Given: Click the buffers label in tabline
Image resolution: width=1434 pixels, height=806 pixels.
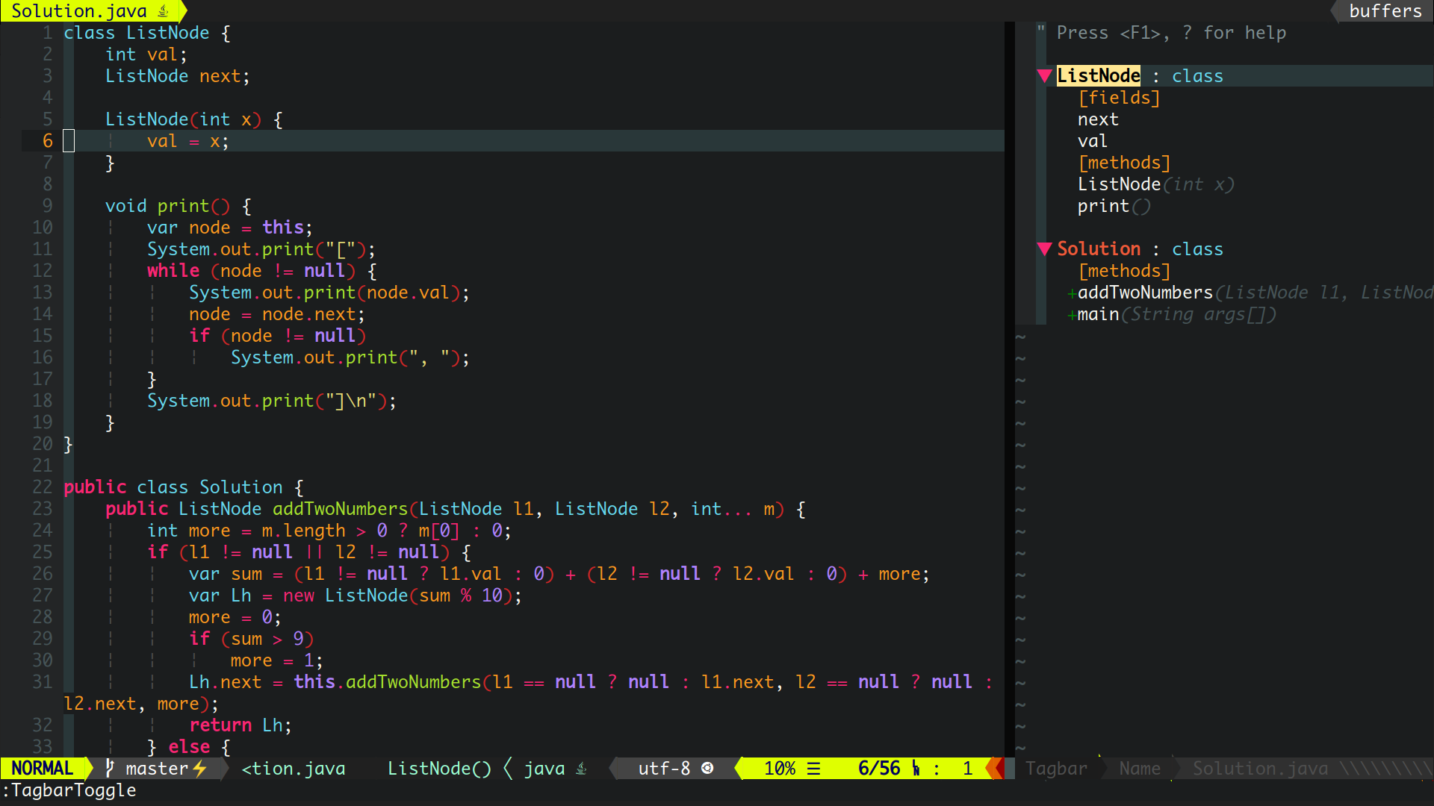Looking at the screenshot, I should point(1385,11).
